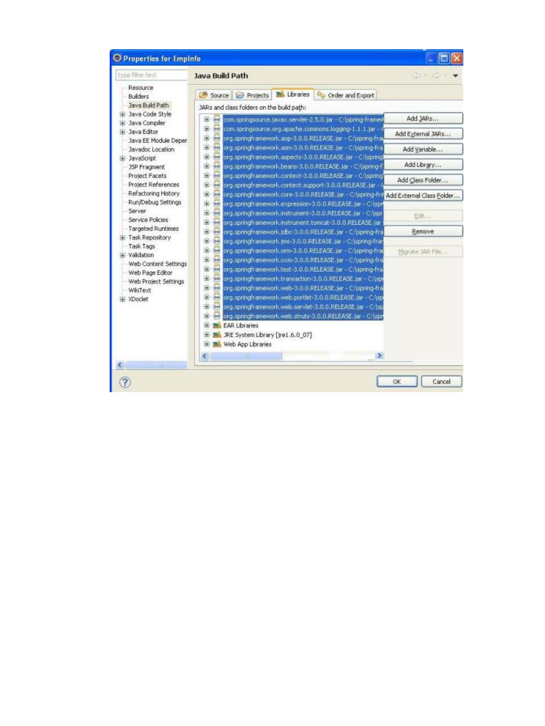Click the jar icon of orm-3.0.0.RELEASE.jar

point(217,250)
